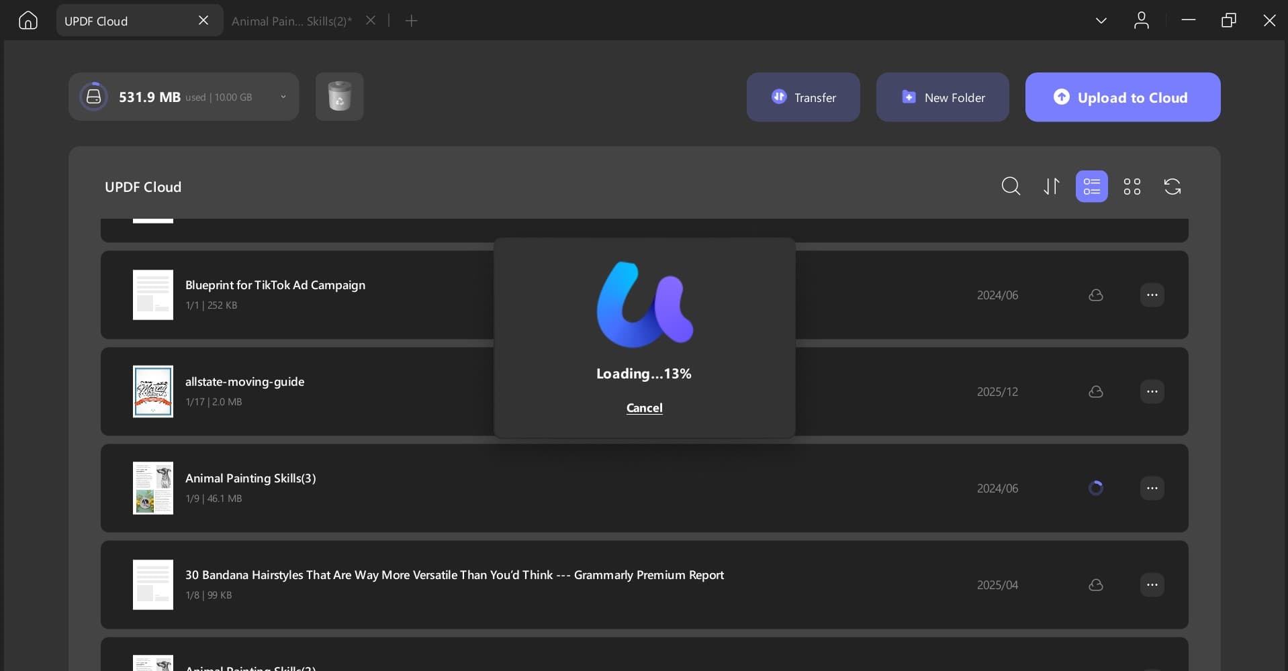Screen dimensions: 1288x671
Task: Click cloud icon for Blueprint for TikTok
Action: [1095, 295]
